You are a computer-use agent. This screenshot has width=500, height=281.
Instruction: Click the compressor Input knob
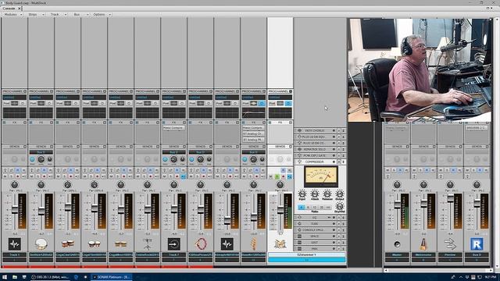coord(302,194)
